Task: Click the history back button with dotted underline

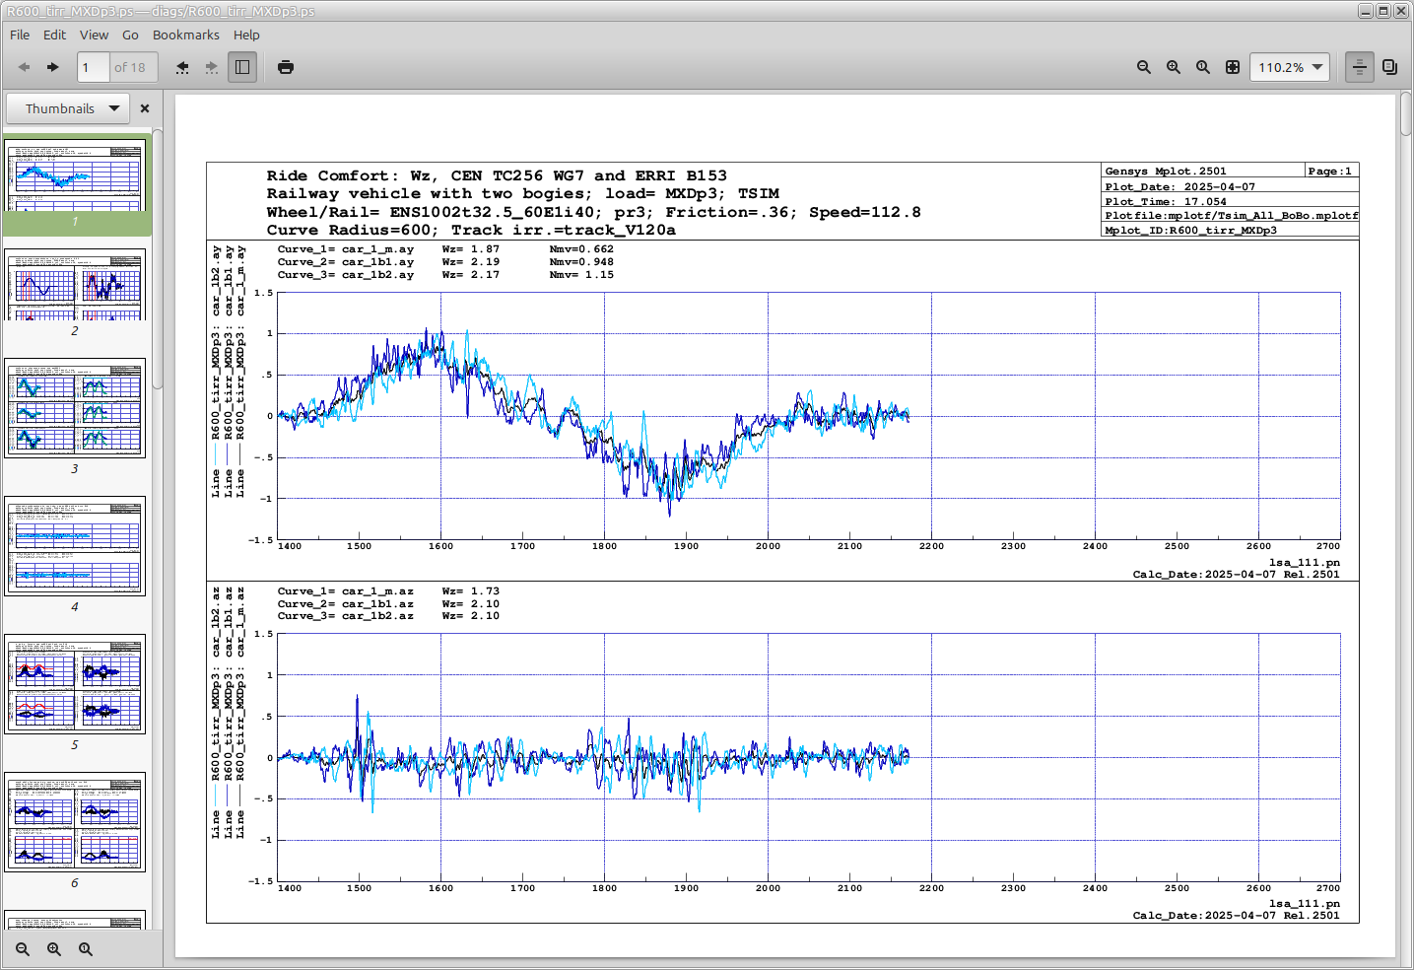Action: [182, 67]
